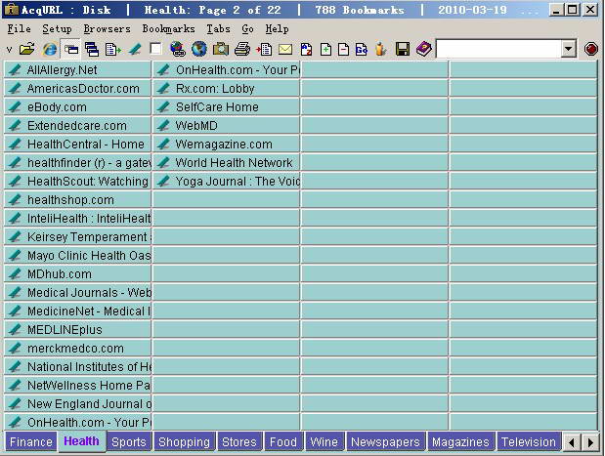
Task: Click the red arrow import page icon
Action: [264, 49]
